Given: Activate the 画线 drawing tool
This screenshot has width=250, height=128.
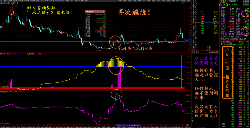Looking at the screenshot, I should 139,1.
